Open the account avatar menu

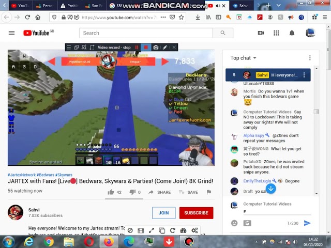310,33
